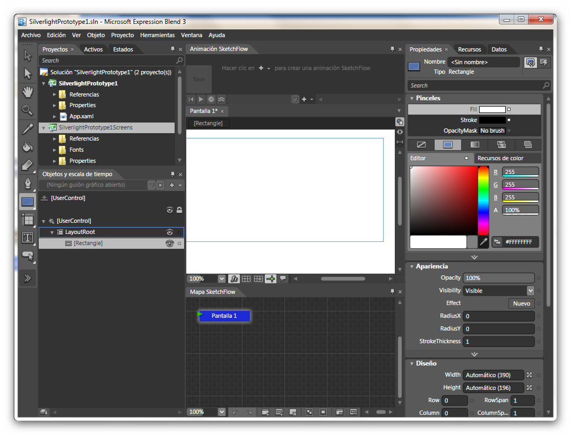
Task: Switch to the Activos tab
Action: click(x=93, y=49)
